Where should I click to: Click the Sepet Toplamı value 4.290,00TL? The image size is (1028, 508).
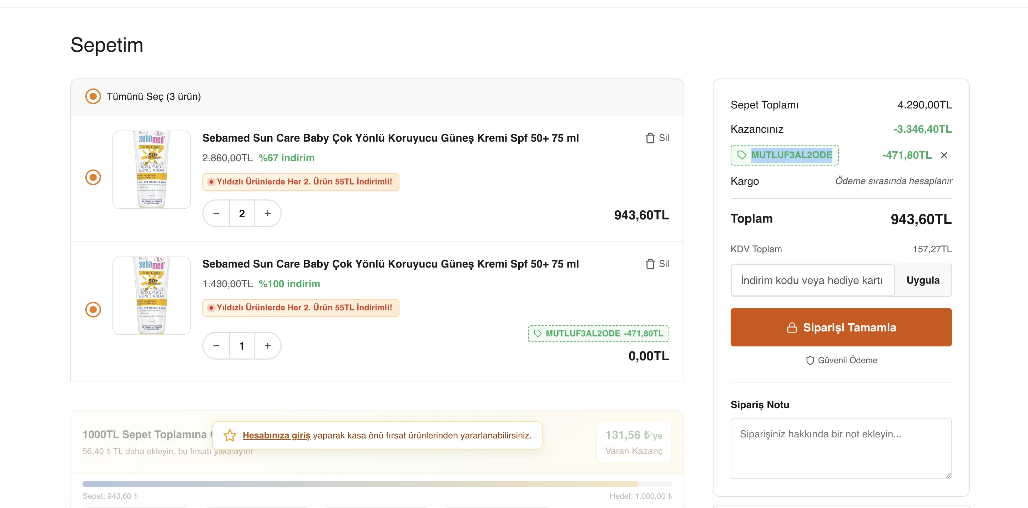(924, 105)
